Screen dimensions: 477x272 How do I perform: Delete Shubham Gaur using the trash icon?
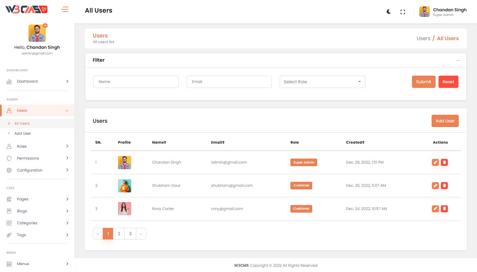tap(444, 185)
